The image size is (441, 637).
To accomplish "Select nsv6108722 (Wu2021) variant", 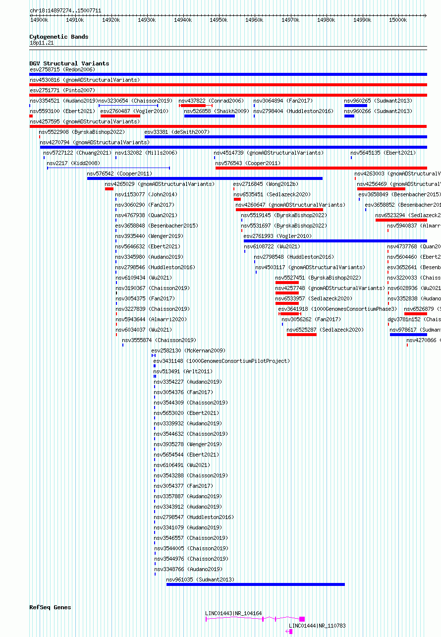I will (272, 246).
